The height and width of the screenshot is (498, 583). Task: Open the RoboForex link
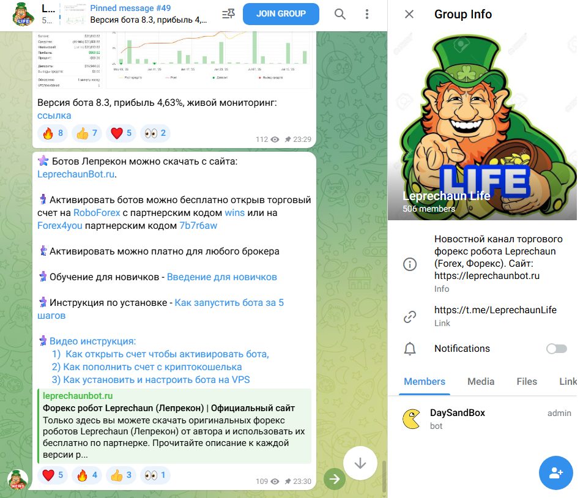(97, 213)
